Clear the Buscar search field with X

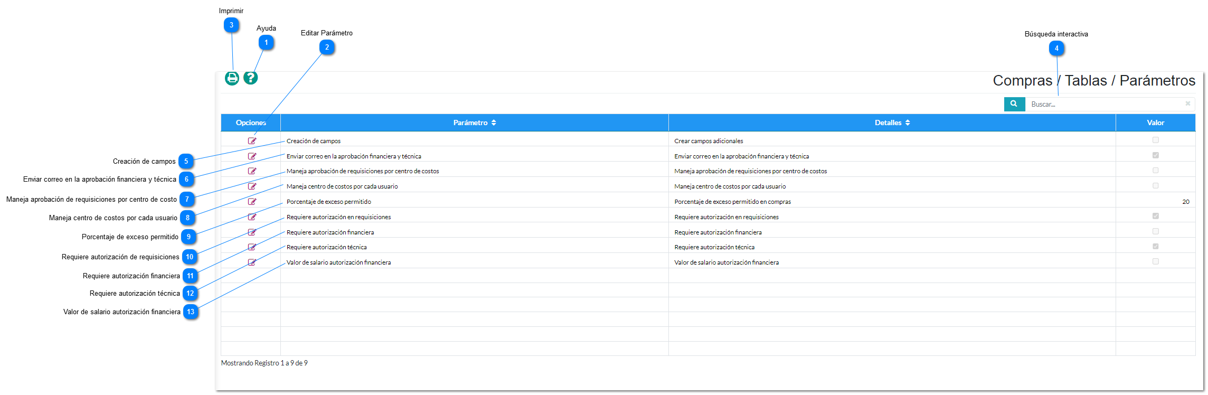coord(1187,104)
